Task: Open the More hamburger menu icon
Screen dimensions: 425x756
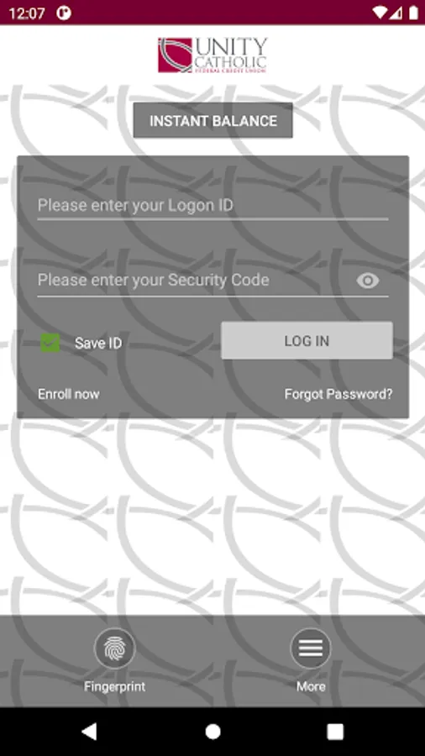Action: point(311,648)
